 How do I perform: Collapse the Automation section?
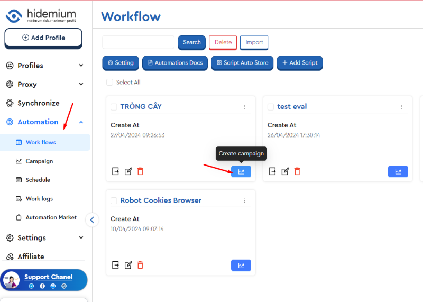tap(81, 122)
